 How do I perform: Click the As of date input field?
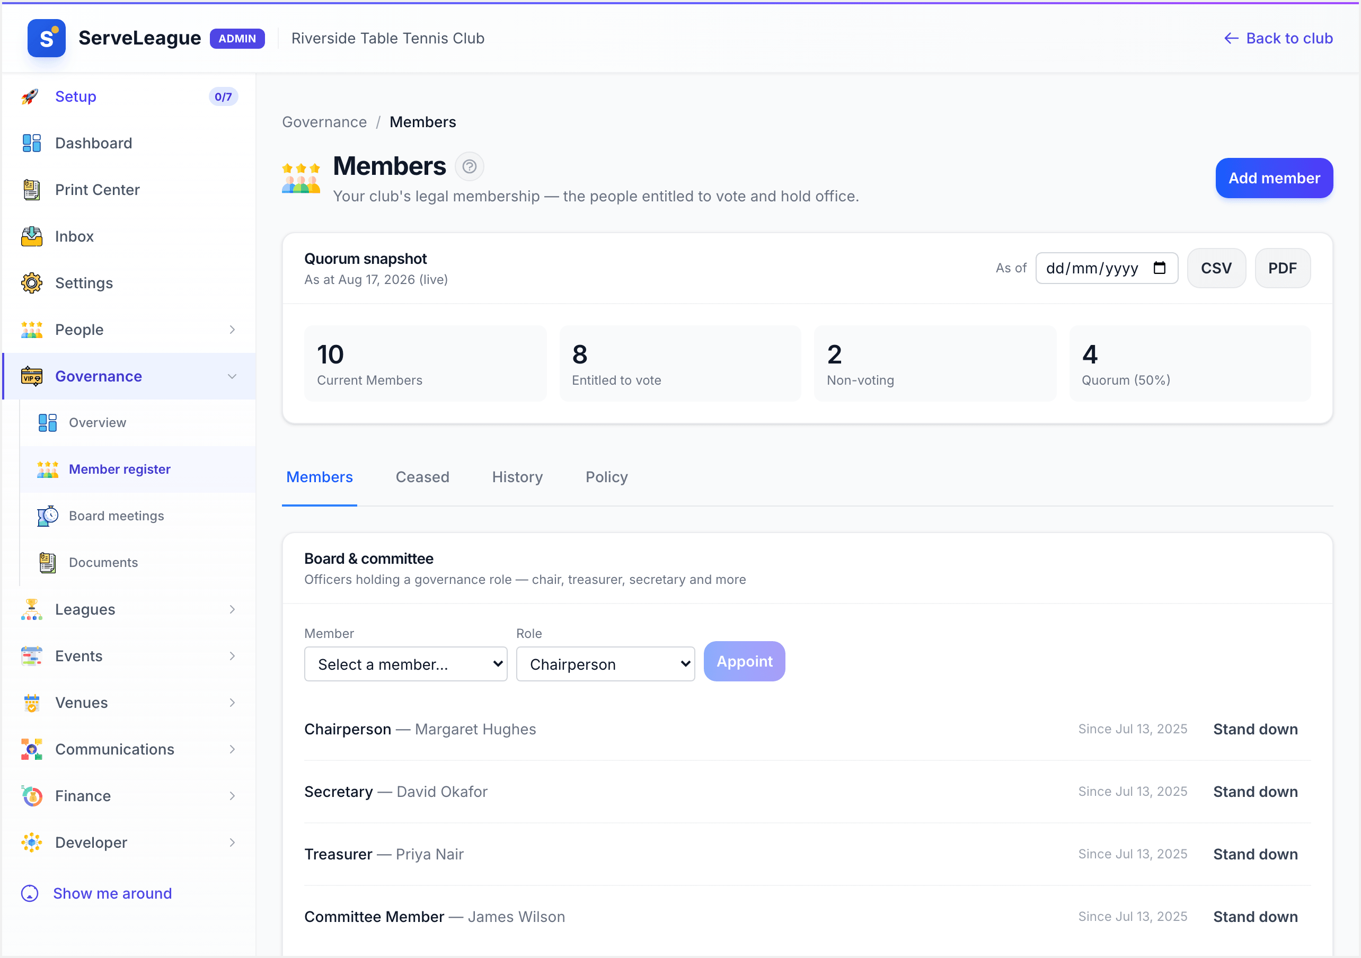(x=1106, y=268)
